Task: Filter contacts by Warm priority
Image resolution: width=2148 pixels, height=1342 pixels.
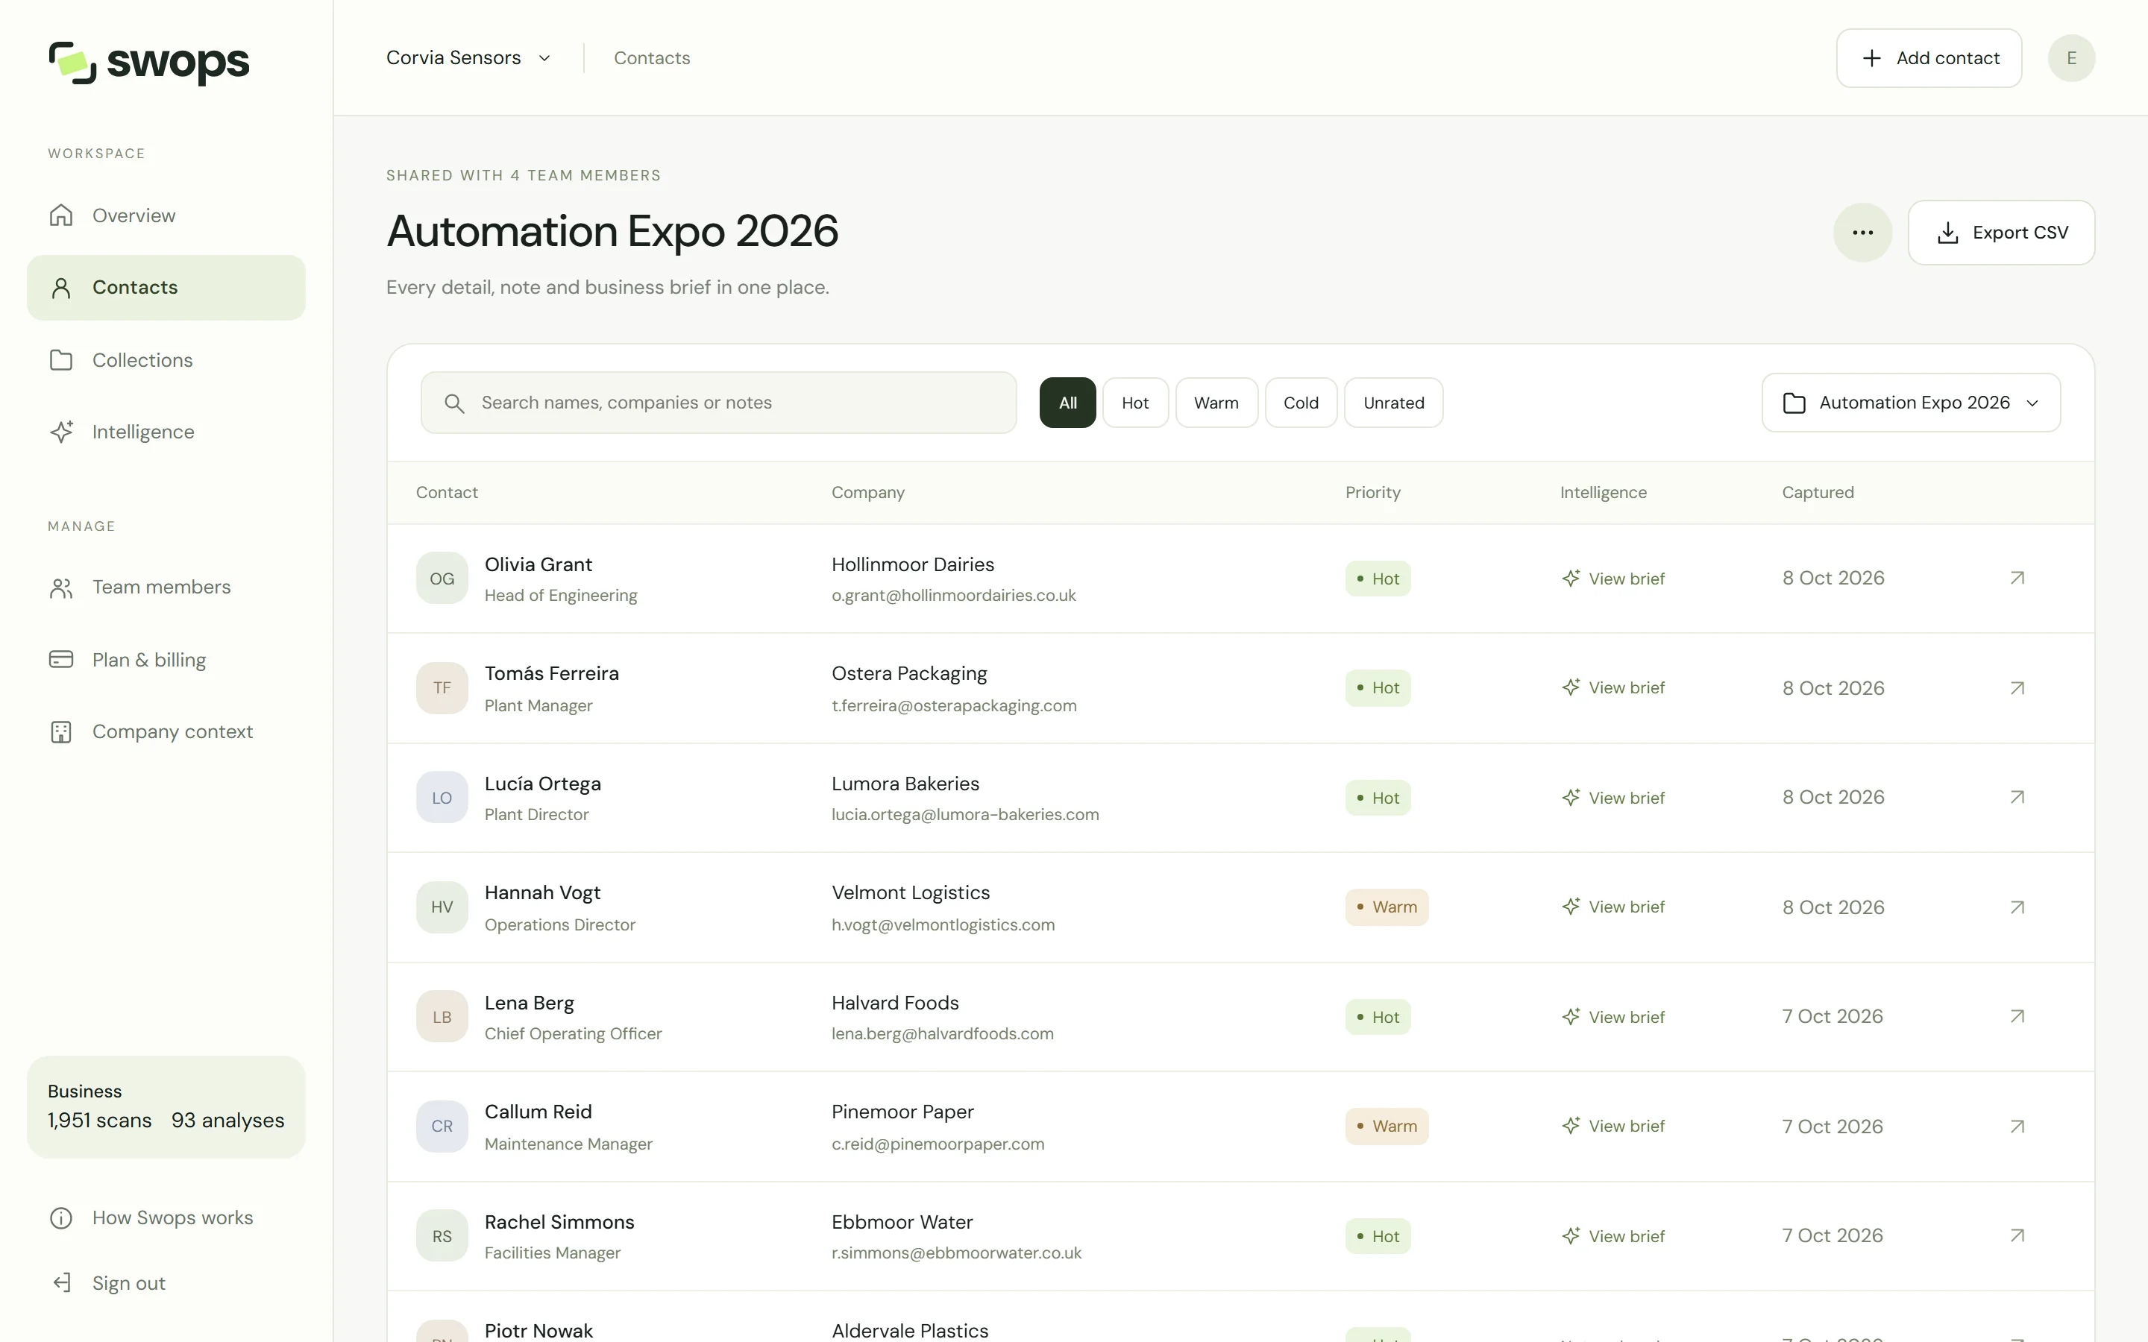Action: click(1216, 403)
